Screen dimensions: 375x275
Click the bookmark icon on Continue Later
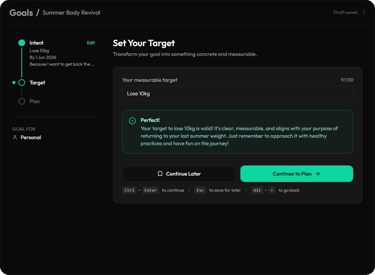tap(160, 174)
